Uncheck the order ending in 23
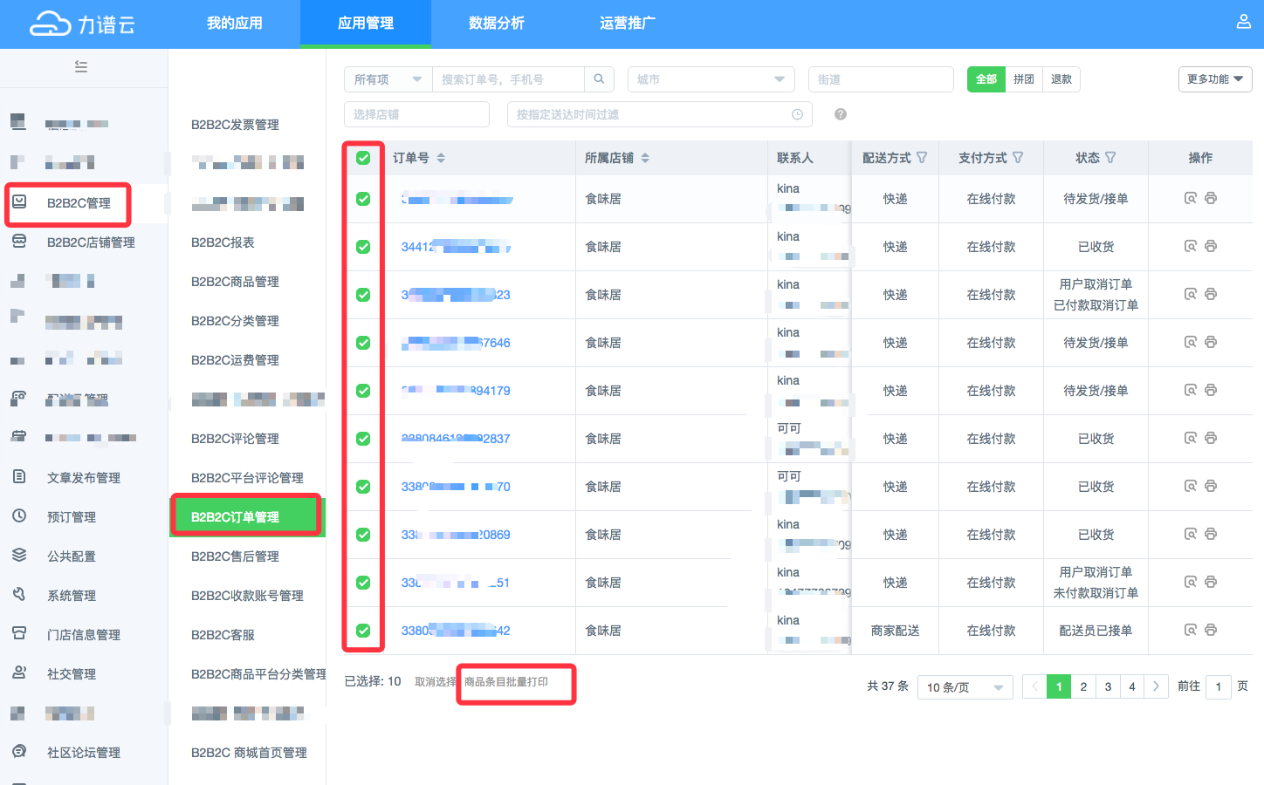The width and height of the screenshot is (1264, 785). [363, 295]
